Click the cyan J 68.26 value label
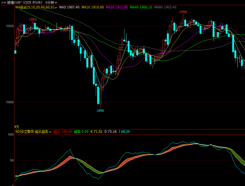Viewport: 245px width, 186px height. pos(124,132)
